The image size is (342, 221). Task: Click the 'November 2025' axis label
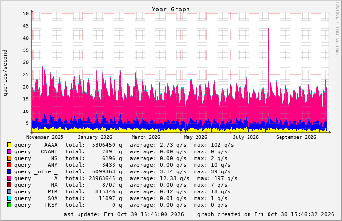[x=45, y=137]
